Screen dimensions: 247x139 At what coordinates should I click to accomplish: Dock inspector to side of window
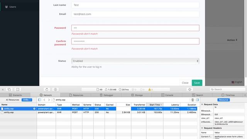click(x=18, y=90)
